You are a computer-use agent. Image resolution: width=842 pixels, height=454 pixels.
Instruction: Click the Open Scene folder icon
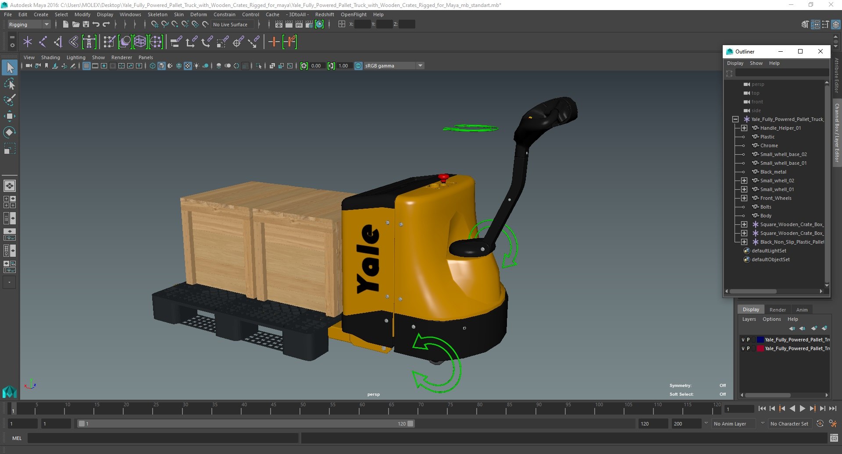pyautogui.click(x=75, y=25)
